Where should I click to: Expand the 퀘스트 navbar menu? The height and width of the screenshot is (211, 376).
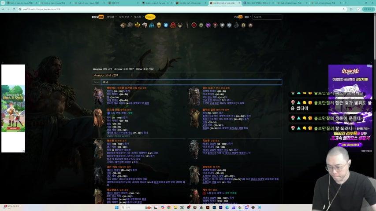138,17
